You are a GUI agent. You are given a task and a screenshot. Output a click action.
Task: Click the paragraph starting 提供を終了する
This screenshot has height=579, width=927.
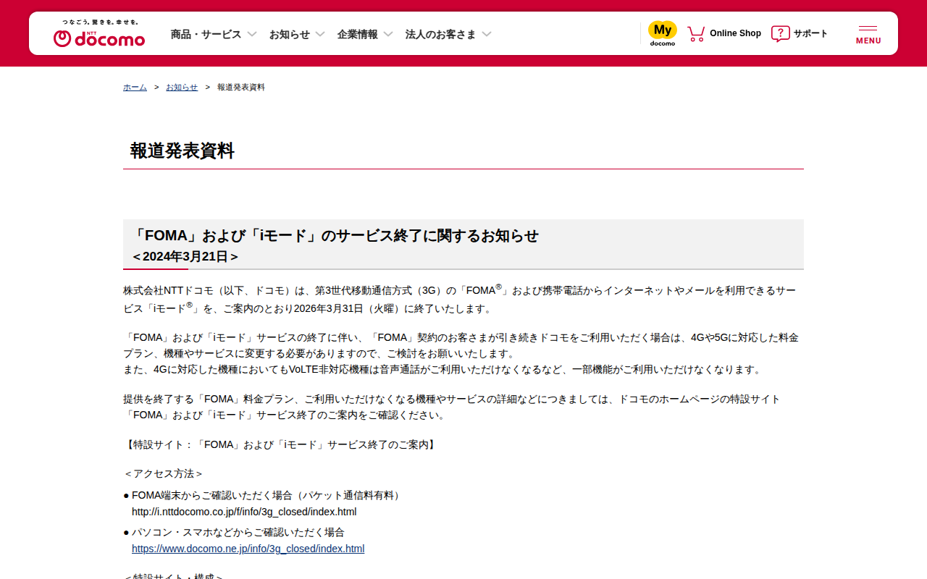[452, 407]
